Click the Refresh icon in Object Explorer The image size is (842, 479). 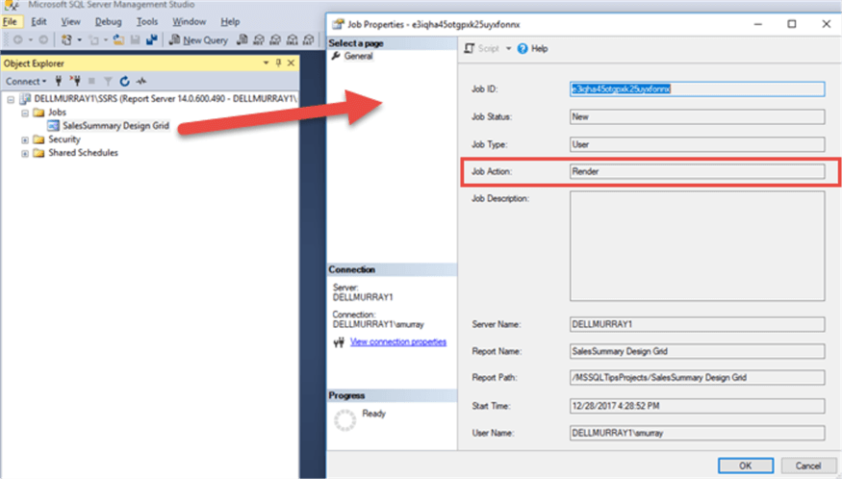pyautogui.click(x=124, y=81)
